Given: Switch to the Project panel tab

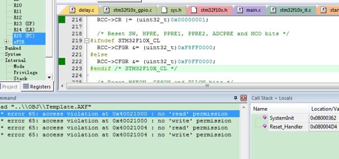Looking at the screenshot, I should [9, 87].
